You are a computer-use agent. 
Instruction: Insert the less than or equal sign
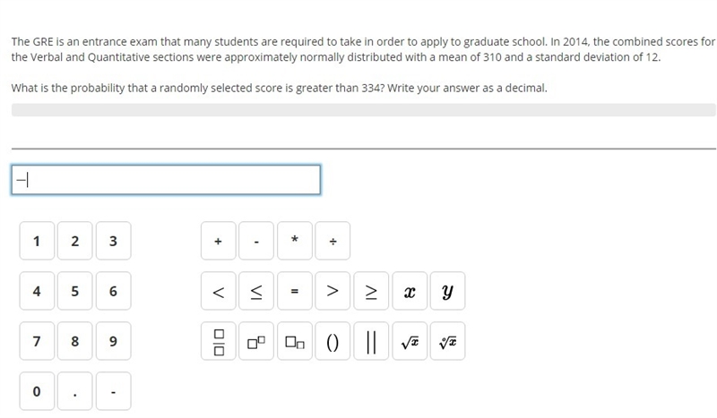point(256,291)
